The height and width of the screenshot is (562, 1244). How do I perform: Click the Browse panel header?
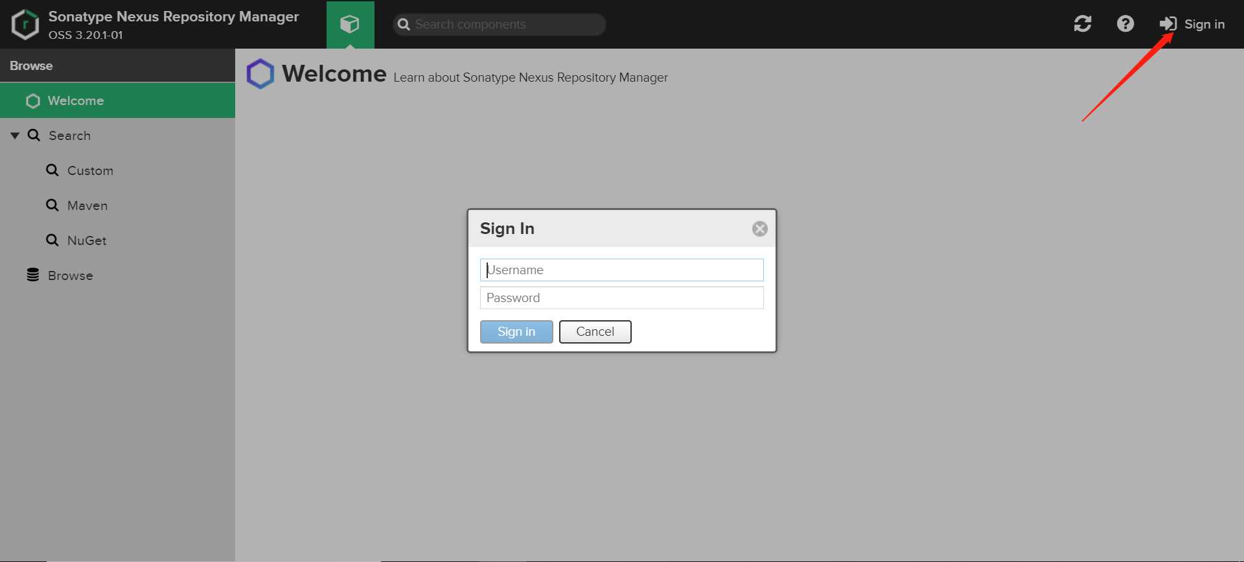(117, 65)
